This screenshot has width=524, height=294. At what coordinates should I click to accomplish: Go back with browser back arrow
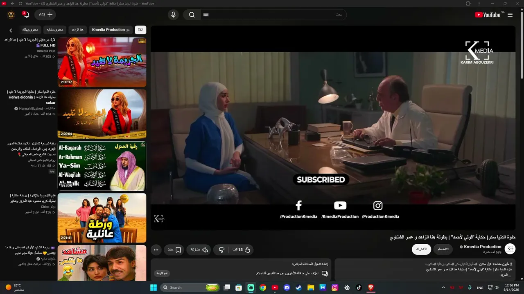[12, 4]
